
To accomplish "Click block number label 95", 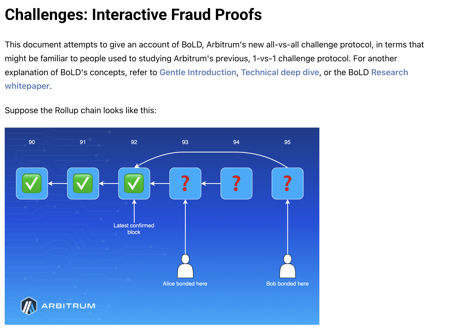I will click(287, 142).
